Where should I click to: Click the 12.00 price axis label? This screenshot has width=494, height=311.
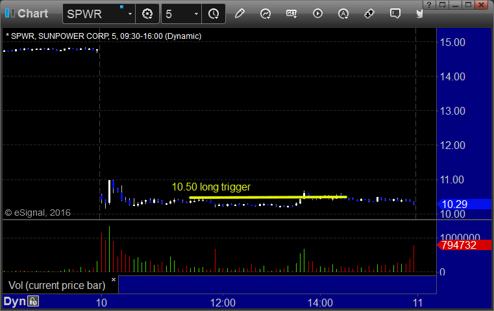pos(452,145)
